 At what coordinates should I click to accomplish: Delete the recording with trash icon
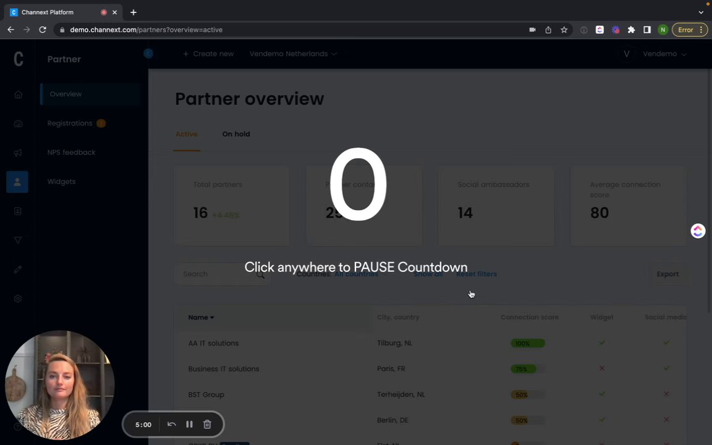pyautogui.click(x=207, y=424)
